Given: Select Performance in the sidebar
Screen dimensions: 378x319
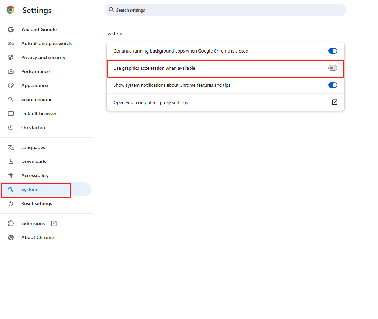Looking at the screenshot, I should click(35, 71).
